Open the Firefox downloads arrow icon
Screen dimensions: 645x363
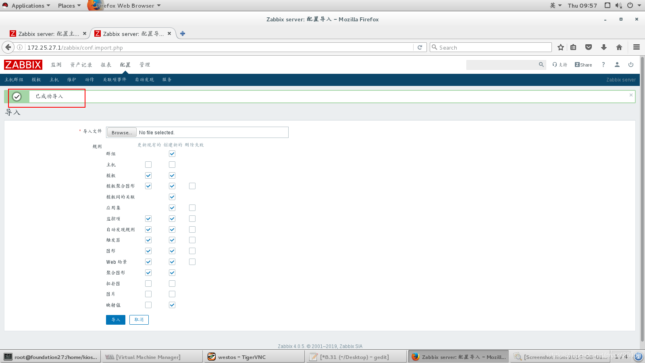point(604,47)
